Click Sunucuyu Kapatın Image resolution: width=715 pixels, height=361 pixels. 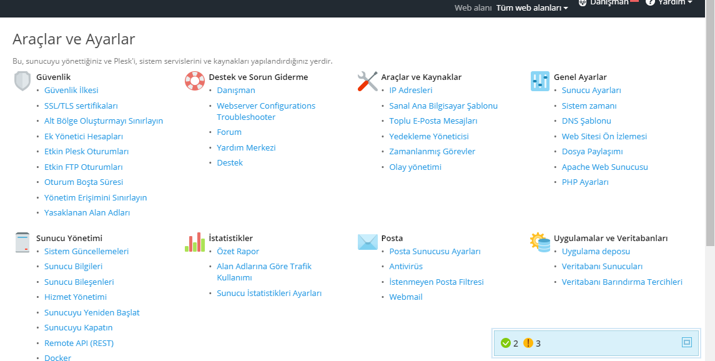79,327
